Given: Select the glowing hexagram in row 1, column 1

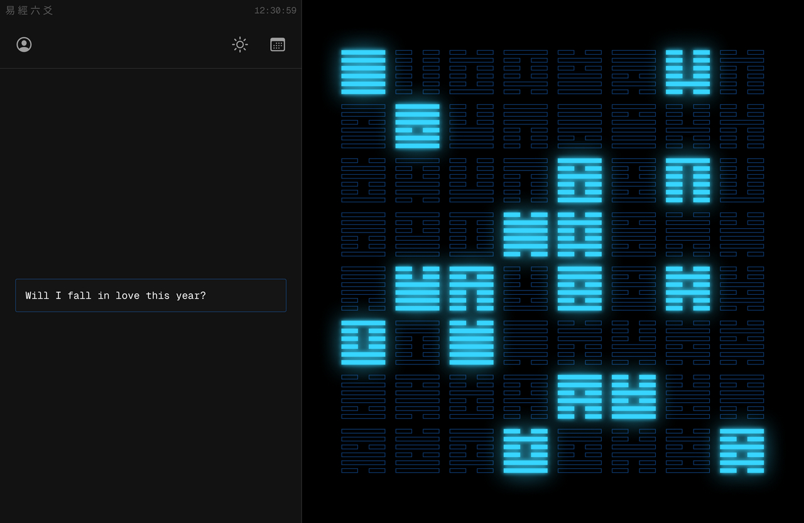Looking at the screenshot, I should 364,72.
